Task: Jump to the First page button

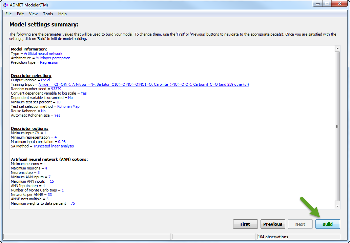Action: point(245,224)
